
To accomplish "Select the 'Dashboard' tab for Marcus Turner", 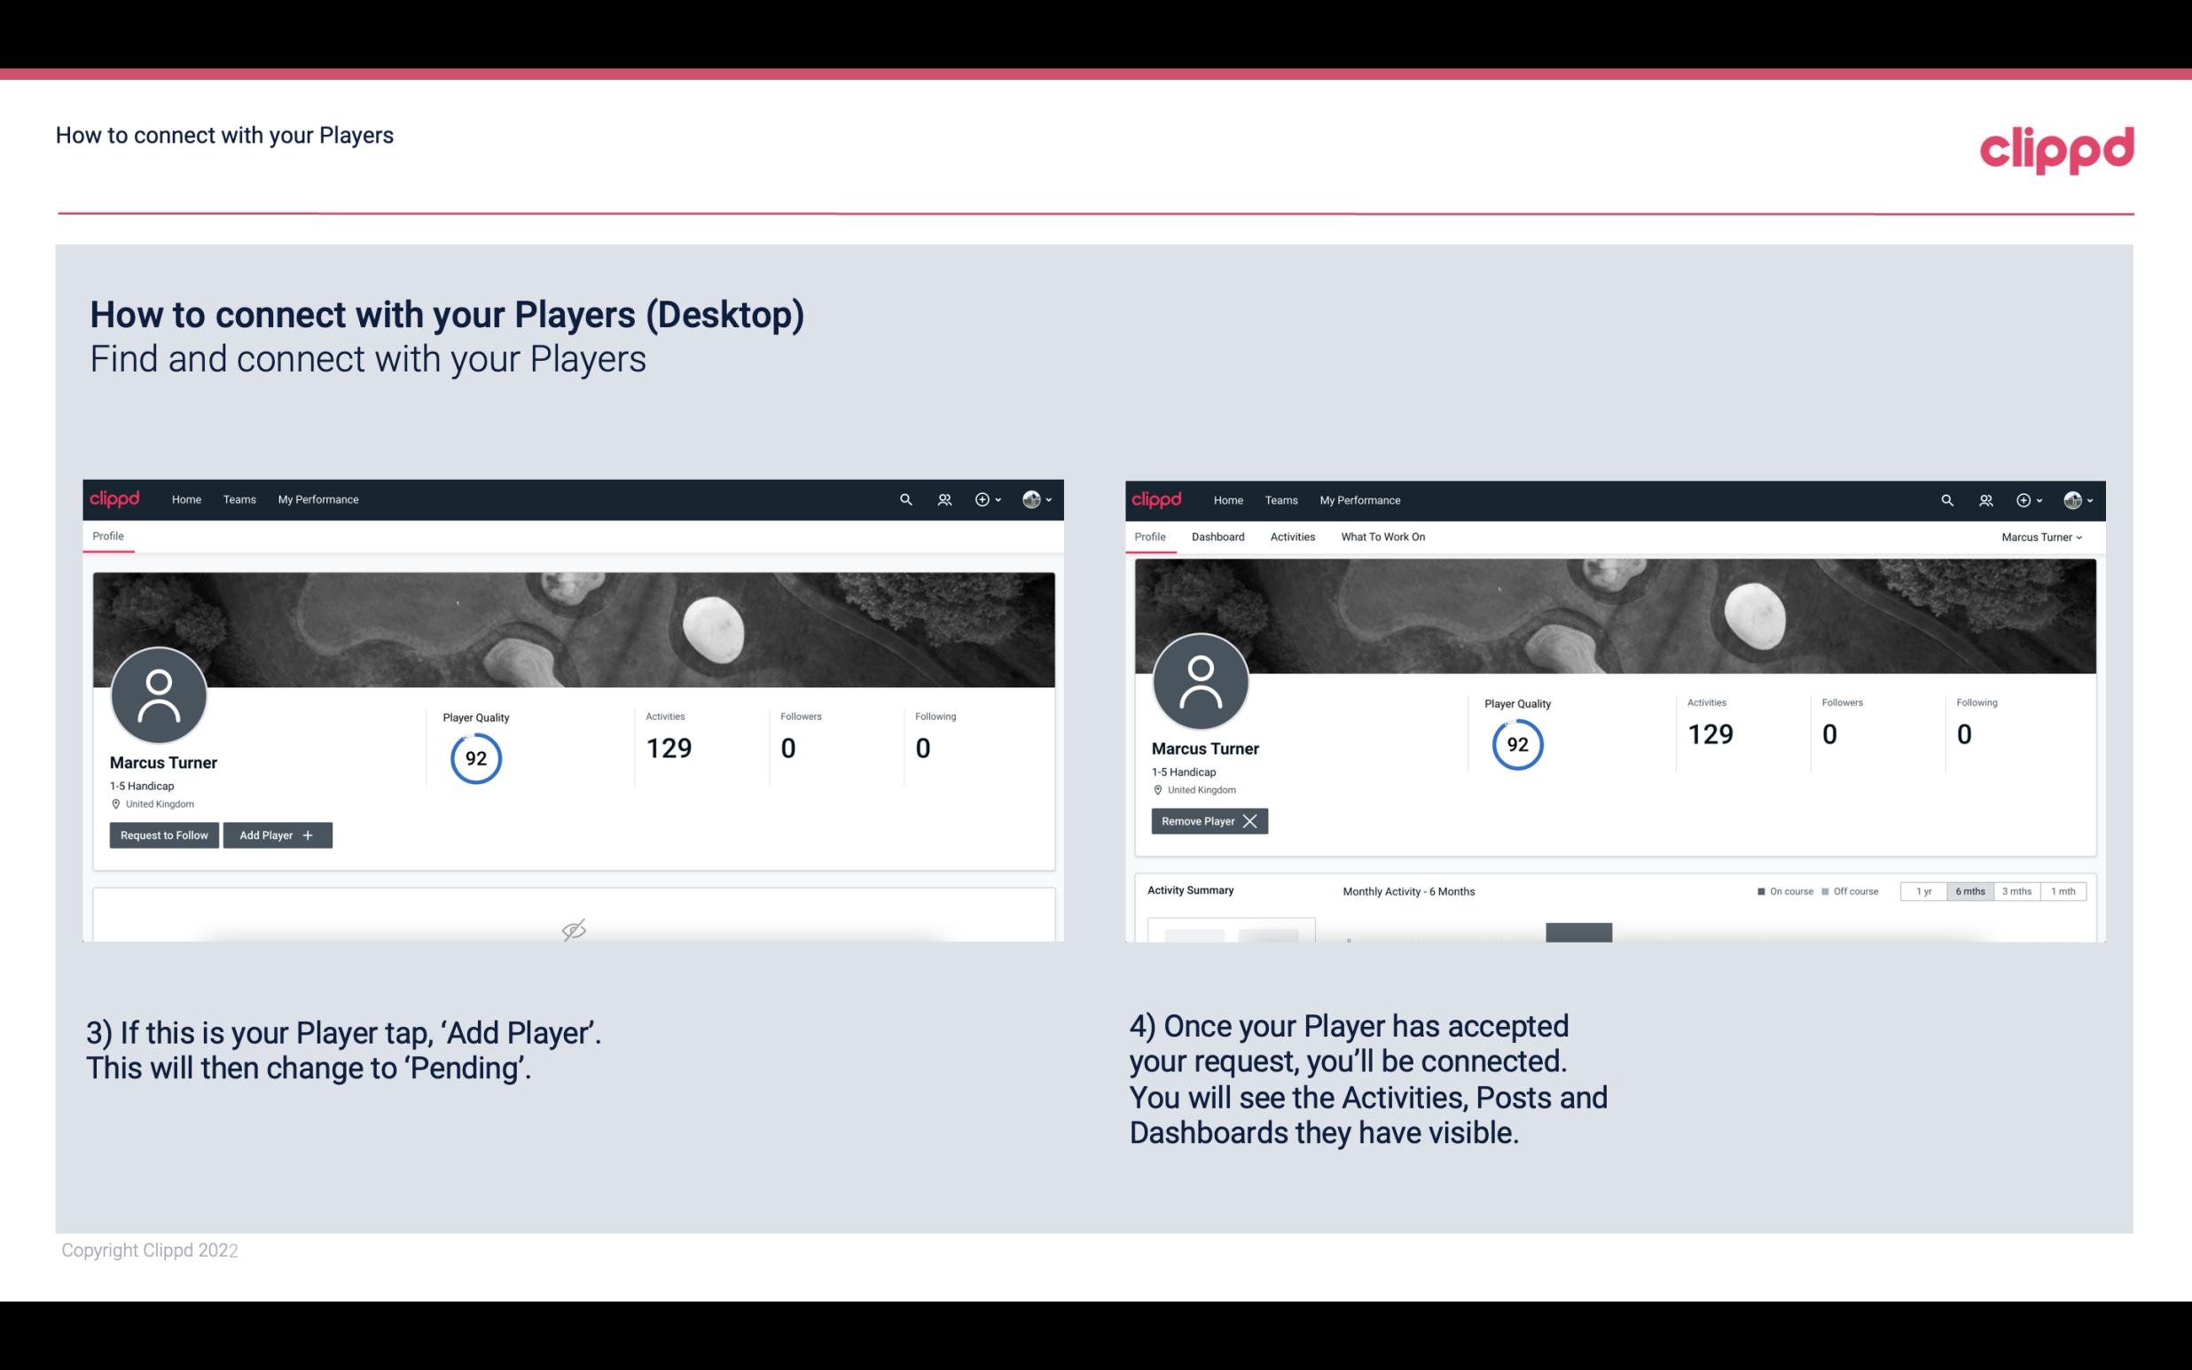I will point(1217,536).
